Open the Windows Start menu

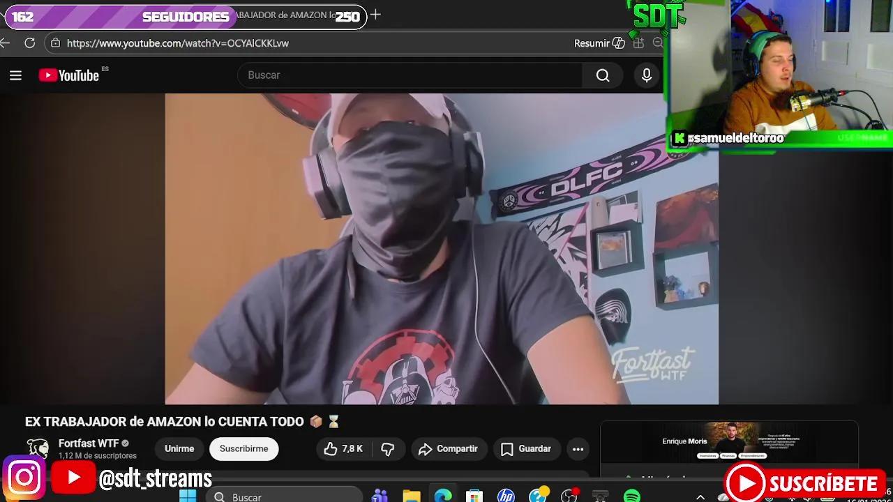(x=187, y=496)
